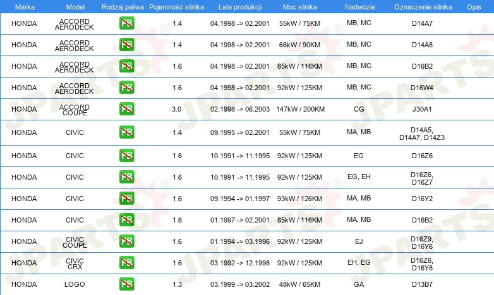Click the Pojemność silnika column header
Viewport: 494px width, 295px height.
click(x=176, y=7)
